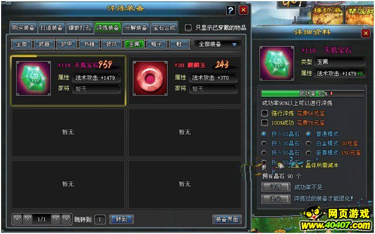Check the 强行淬炼 option

(265, 113)
